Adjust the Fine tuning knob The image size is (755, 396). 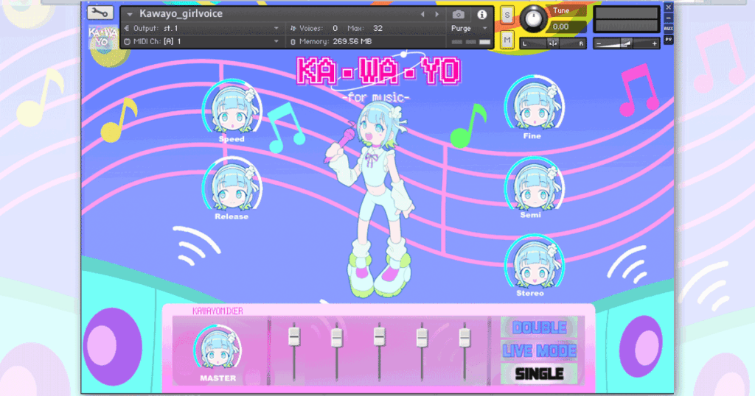tap(534, 103)
